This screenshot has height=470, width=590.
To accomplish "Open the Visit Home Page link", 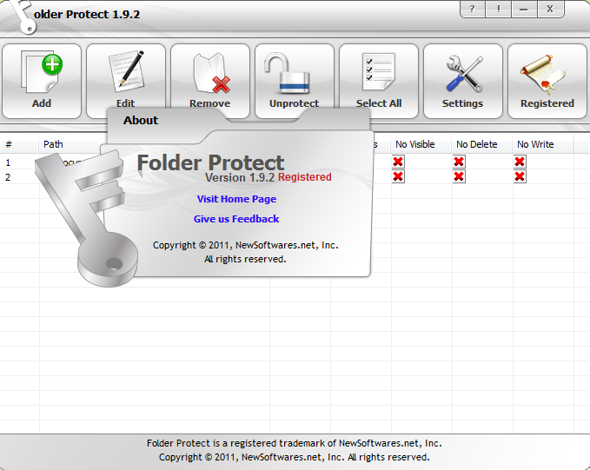I will 236,199.
